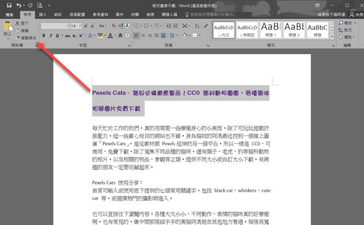Toggle Italic formatting

51,35
